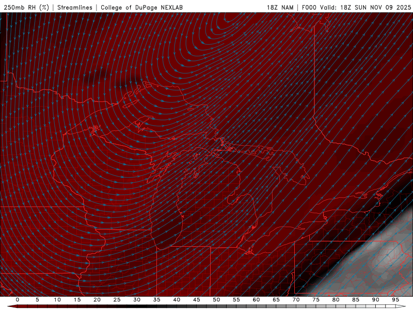Click the 40 value on the color scale

[177, 300]
